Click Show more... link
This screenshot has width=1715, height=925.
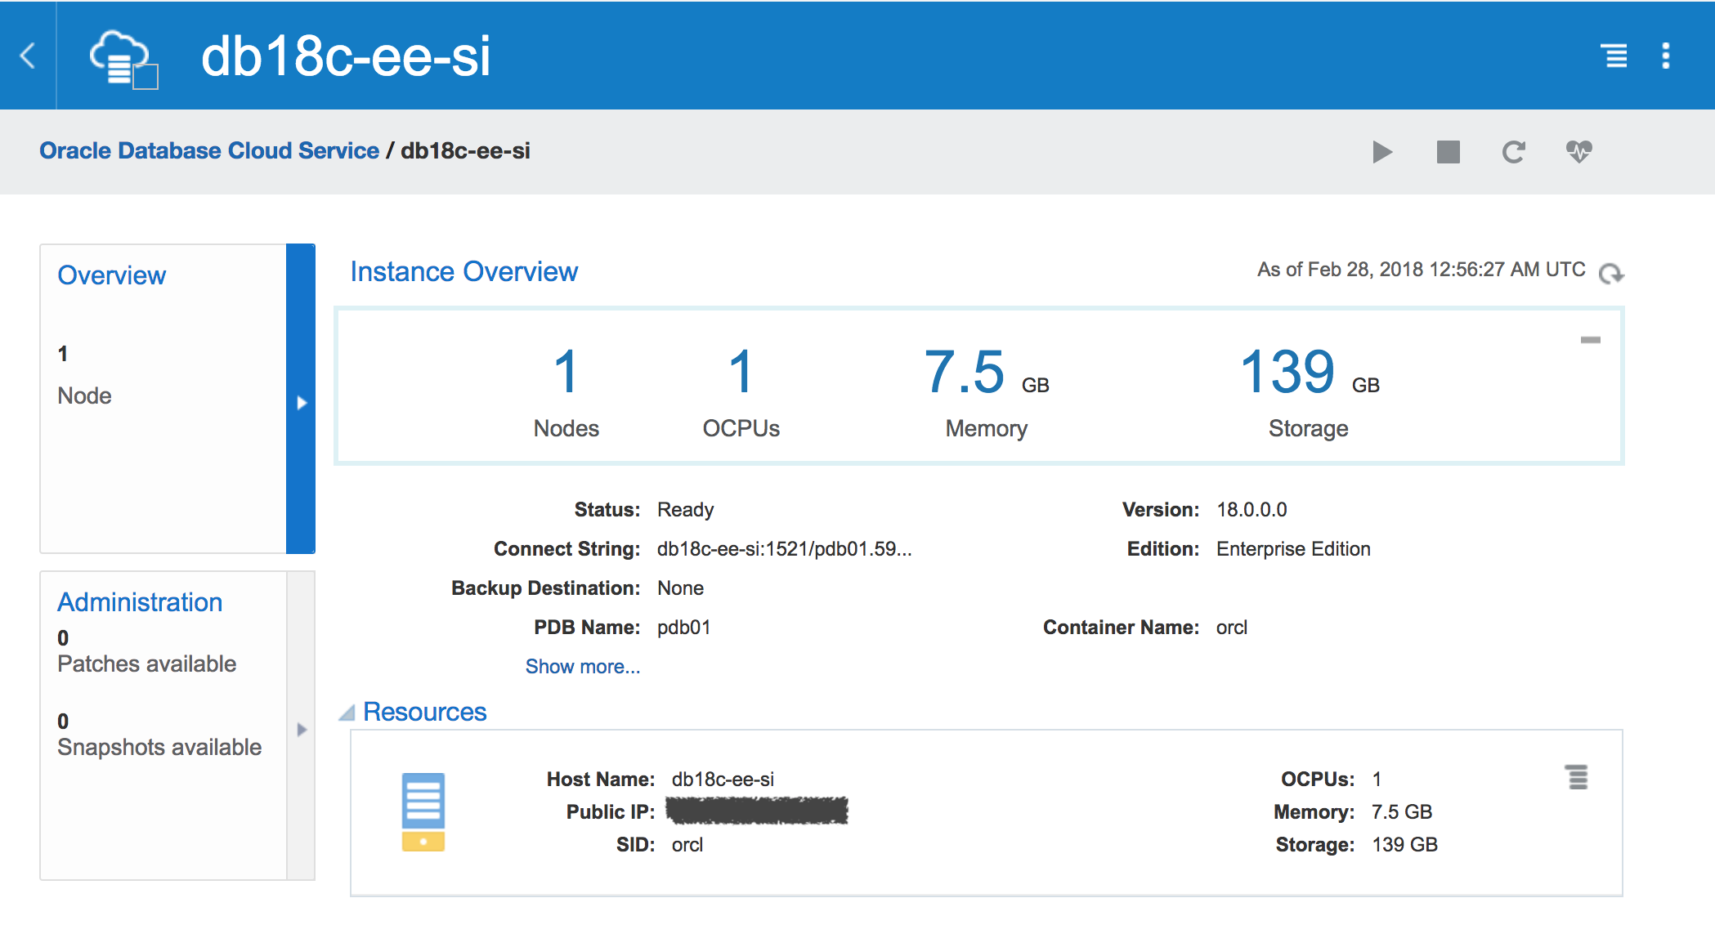[583, 667]
